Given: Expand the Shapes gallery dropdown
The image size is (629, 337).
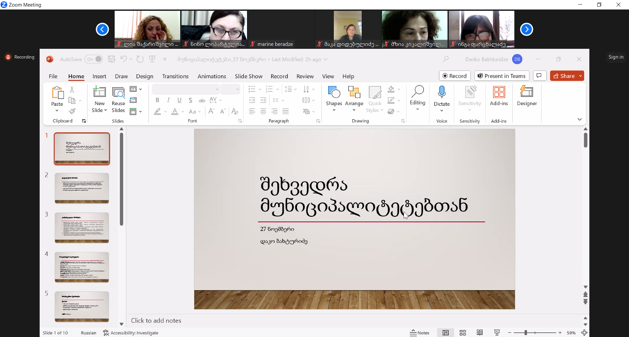Looking at the screenshot, I should 334,110.
